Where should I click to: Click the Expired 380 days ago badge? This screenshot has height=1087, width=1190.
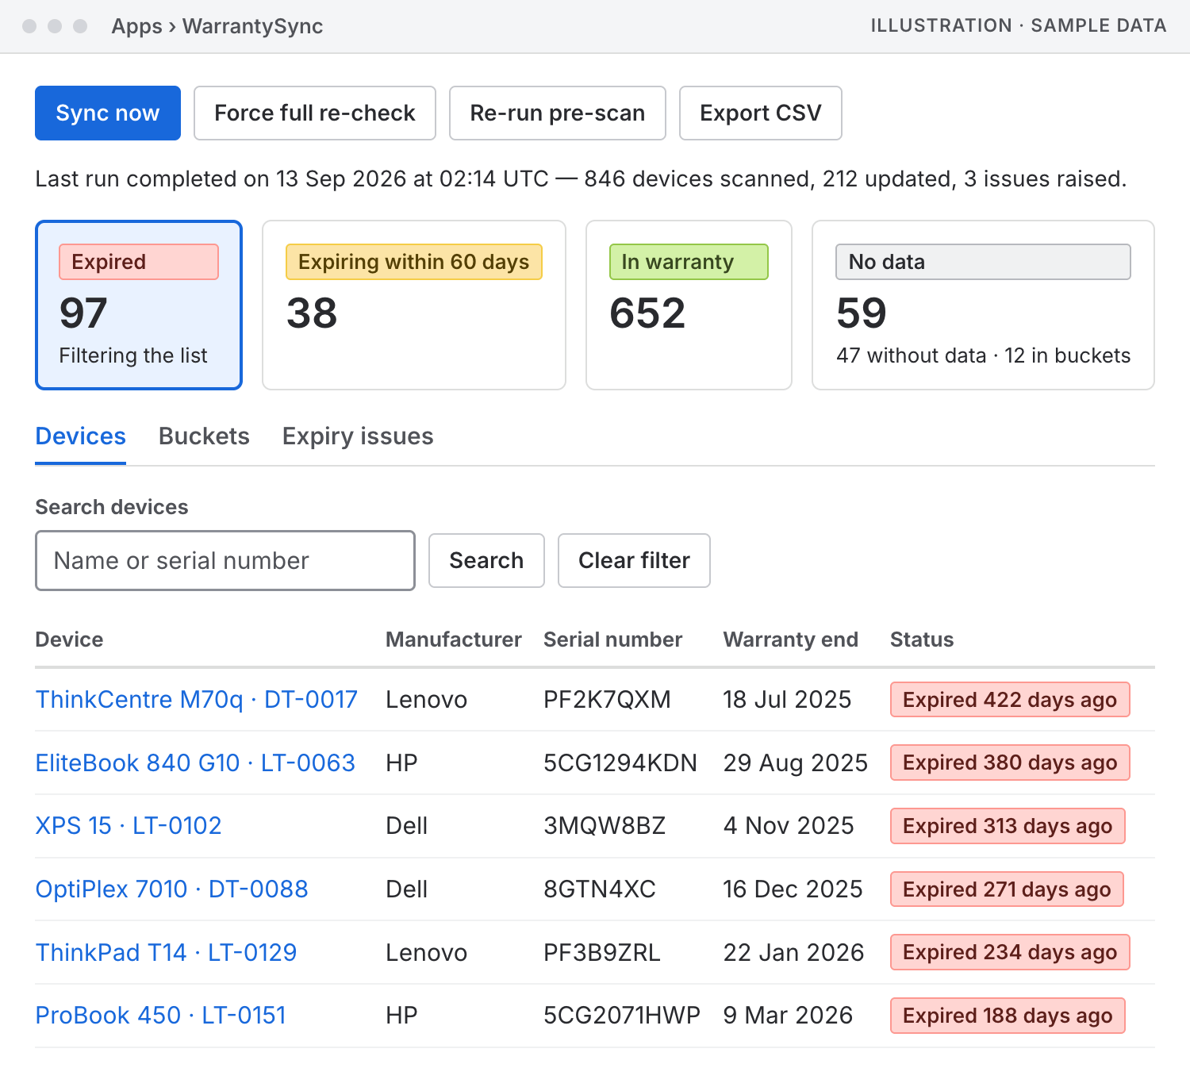point(1010,762)
